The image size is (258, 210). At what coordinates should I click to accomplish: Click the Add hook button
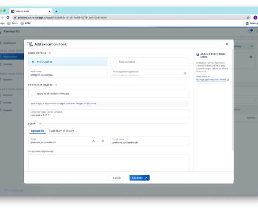[x=139, y=178]
